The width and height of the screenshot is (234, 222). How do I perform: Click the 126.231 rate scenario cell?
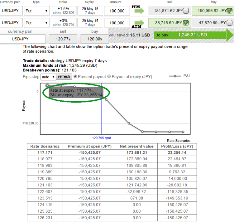(x=45, y=218)
